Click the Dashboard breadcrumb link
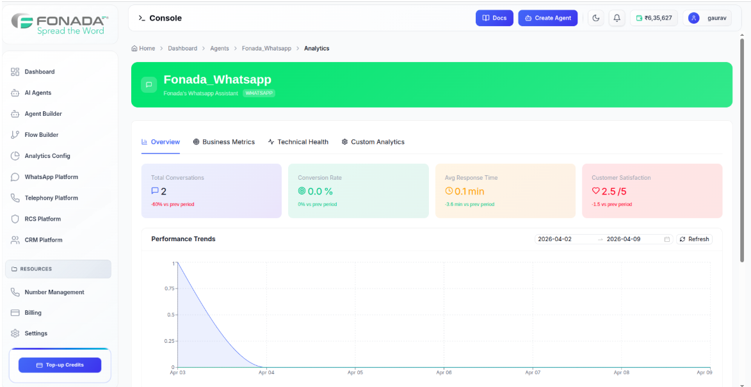 tap(182, 49)
